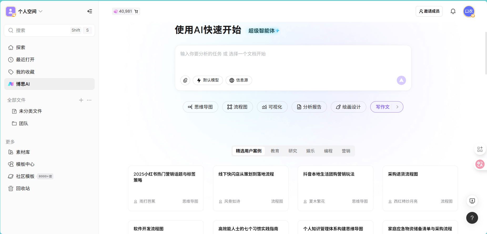Open the 信息源 source selector
This screenshot has width=487, height=234.
pos(239,80)
